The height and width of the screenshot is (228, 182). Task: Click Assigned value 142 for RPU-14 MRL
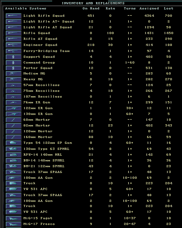tap(149, 154)
